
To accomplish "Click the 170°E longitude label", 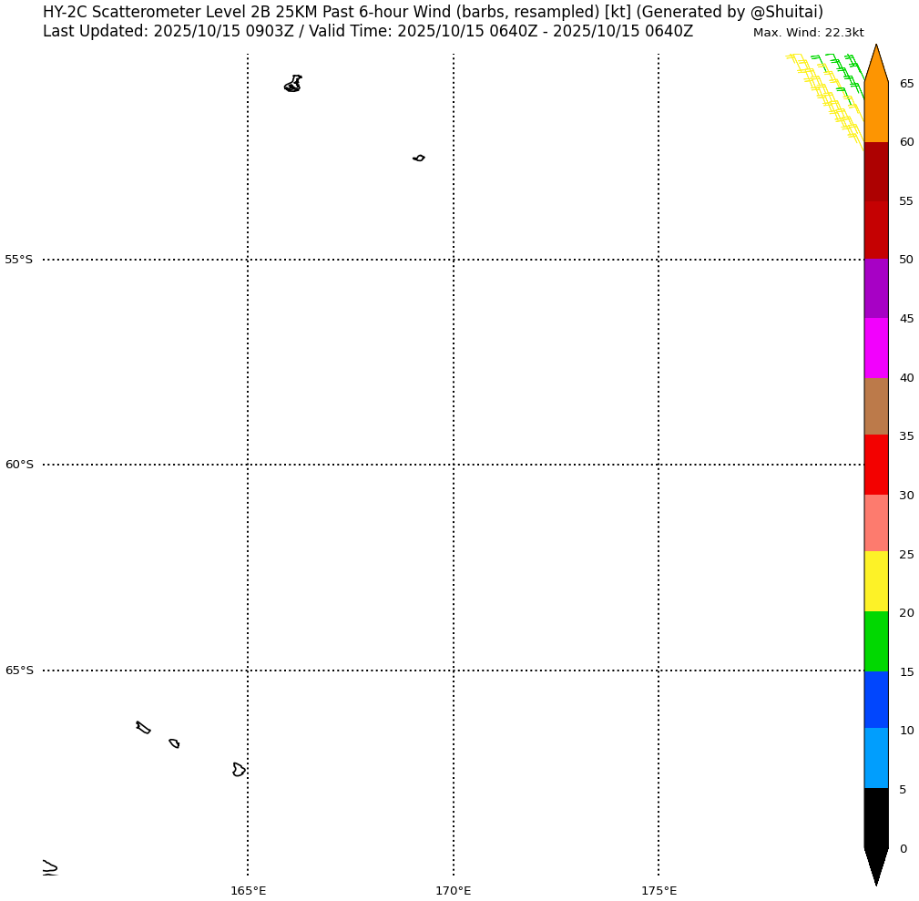I will (x=453, y=890).
